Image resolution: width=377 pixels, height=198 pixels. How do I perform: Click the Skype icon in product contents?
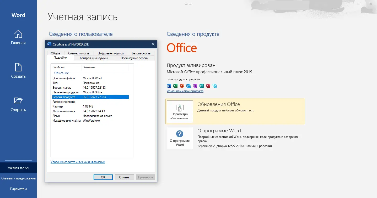[215, 86]
